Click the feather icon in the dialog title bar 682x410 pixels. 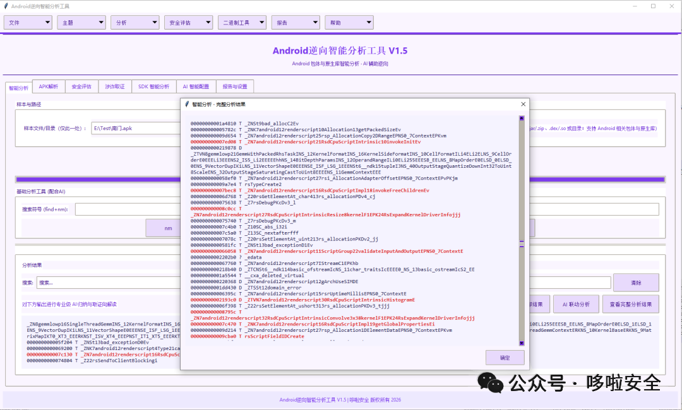click(x=187, y=104)
